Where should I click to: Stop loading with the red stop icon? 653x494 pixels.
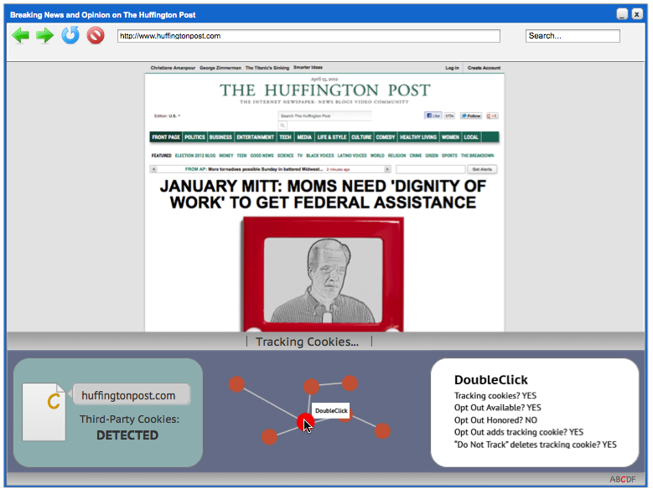[96, 36]
